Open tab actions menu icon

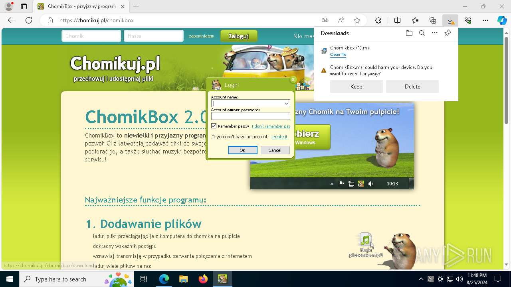coord(24,6)
